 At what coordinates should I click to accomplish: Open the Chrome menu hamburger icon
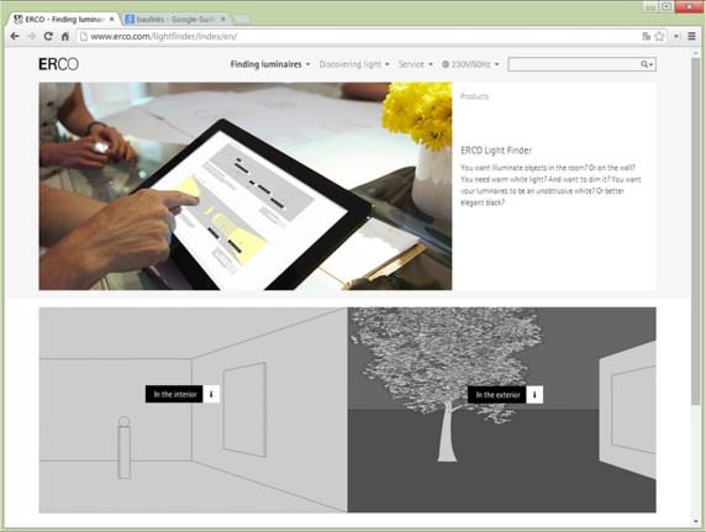[692, 36]
